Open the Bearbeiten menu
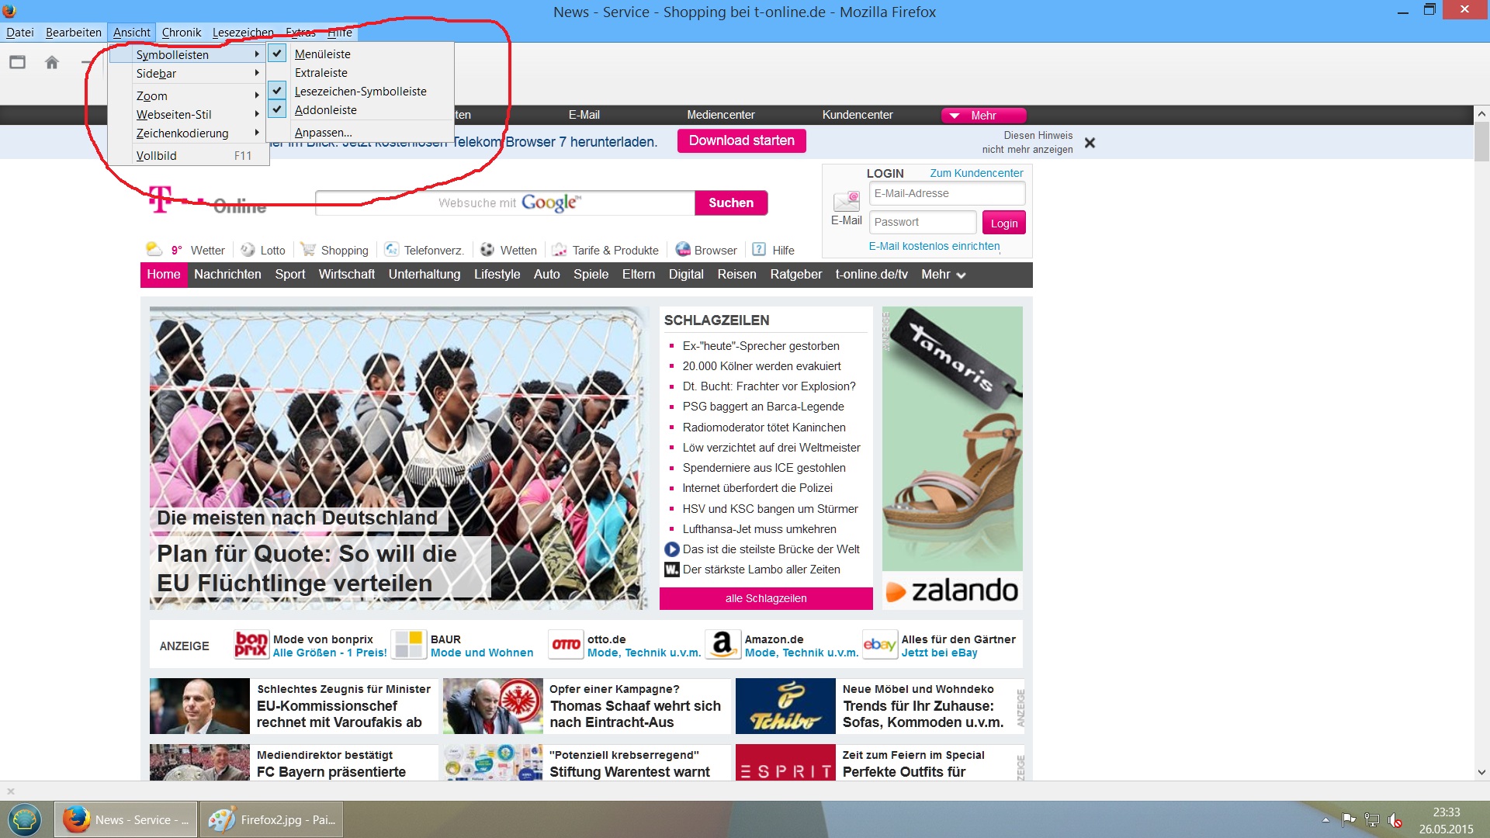 point(73,32)
